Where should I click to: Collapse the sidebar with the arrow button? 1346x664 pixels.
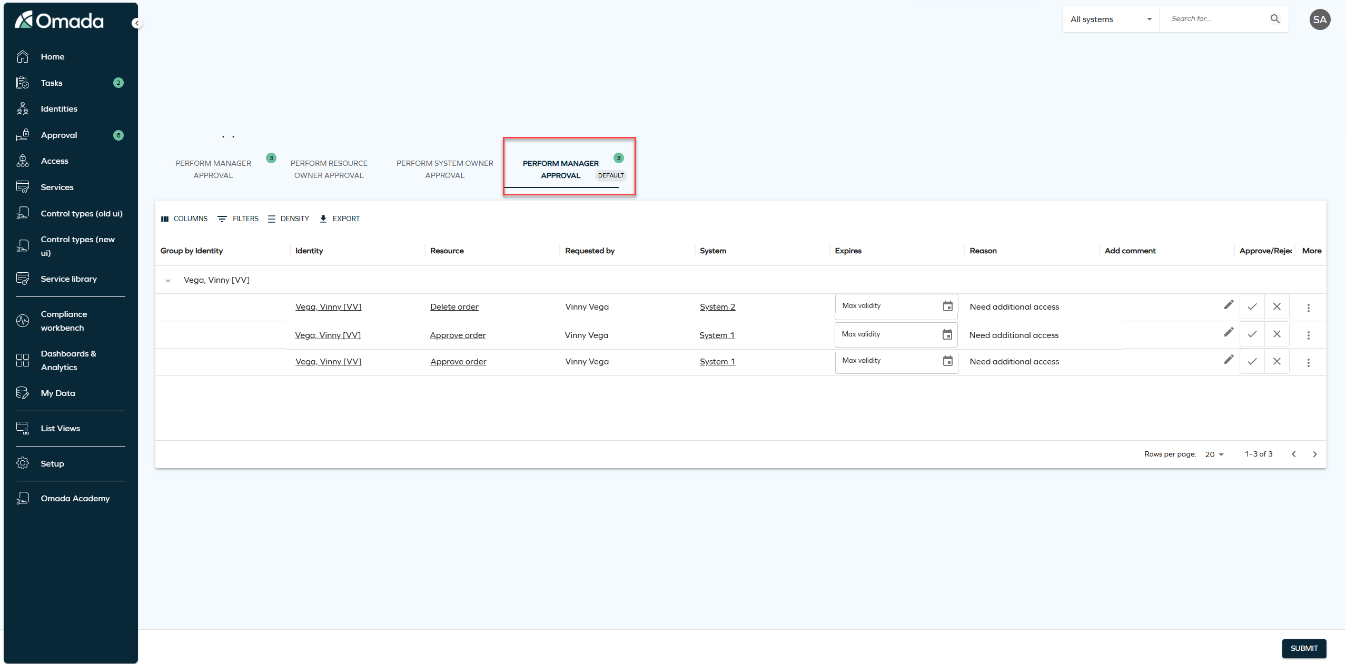tap(136, 23)
